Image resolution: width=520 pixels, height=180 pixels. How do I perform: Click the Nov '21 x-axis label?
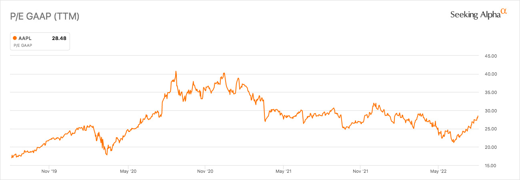point(360,172)
